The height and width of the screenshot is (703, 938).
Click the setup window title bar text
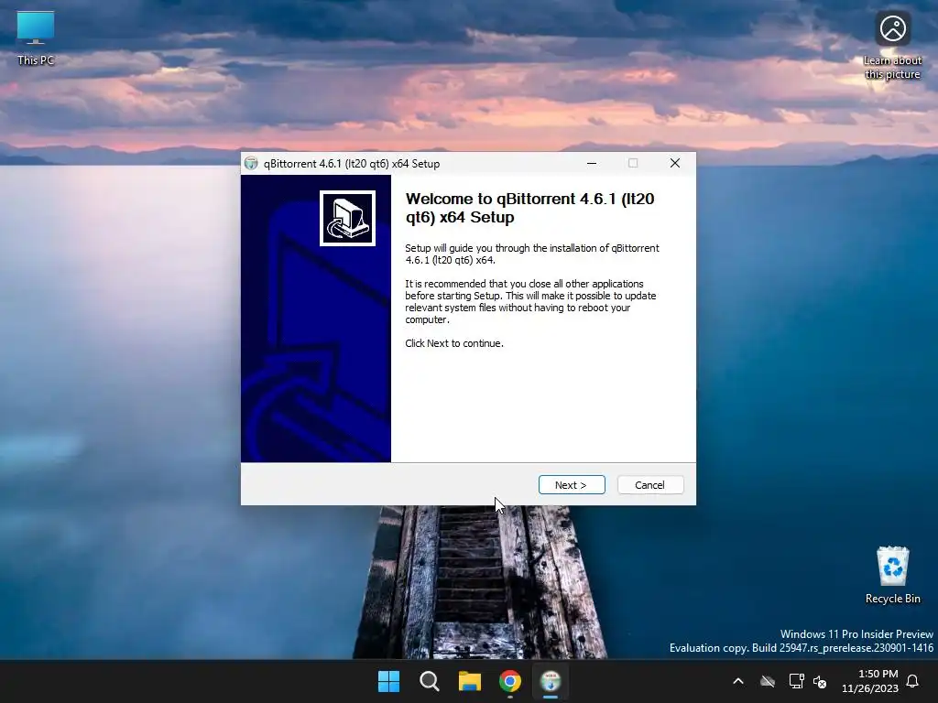point(352,164)
